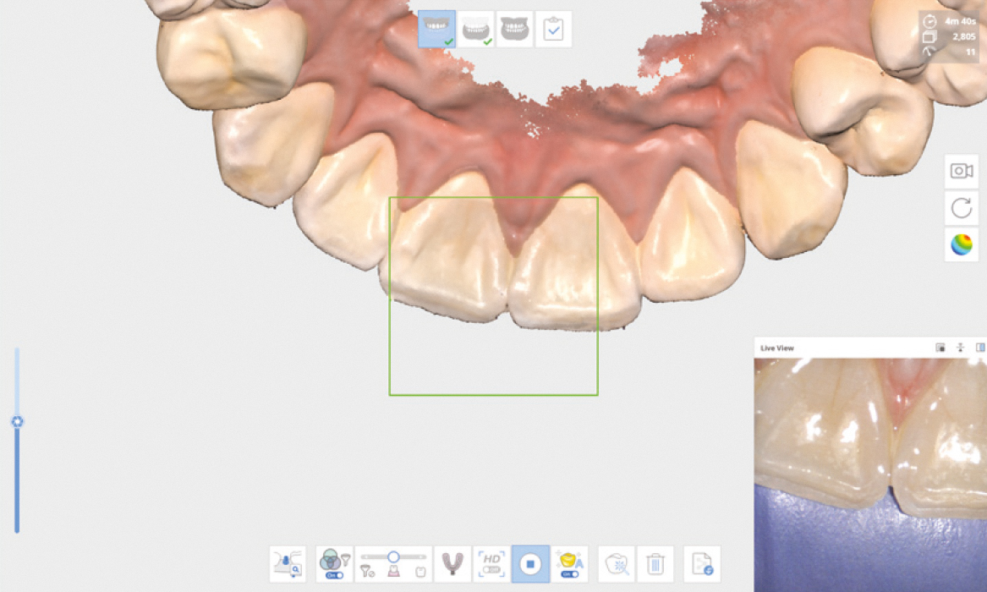Click the scan time clock icon
The height and width of the screenshot is (592, 987).
tap(929, 21)
